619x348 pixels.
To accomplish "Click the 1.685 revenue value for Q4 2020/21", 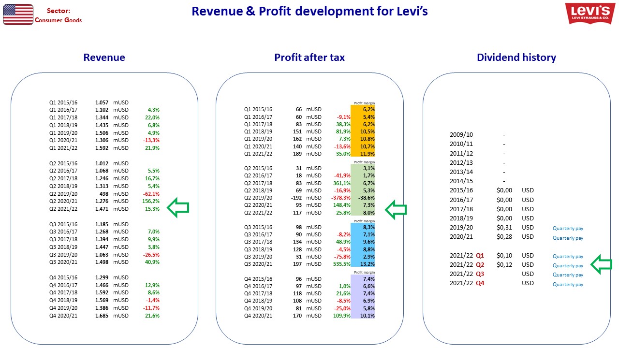I will click(102, 316).
